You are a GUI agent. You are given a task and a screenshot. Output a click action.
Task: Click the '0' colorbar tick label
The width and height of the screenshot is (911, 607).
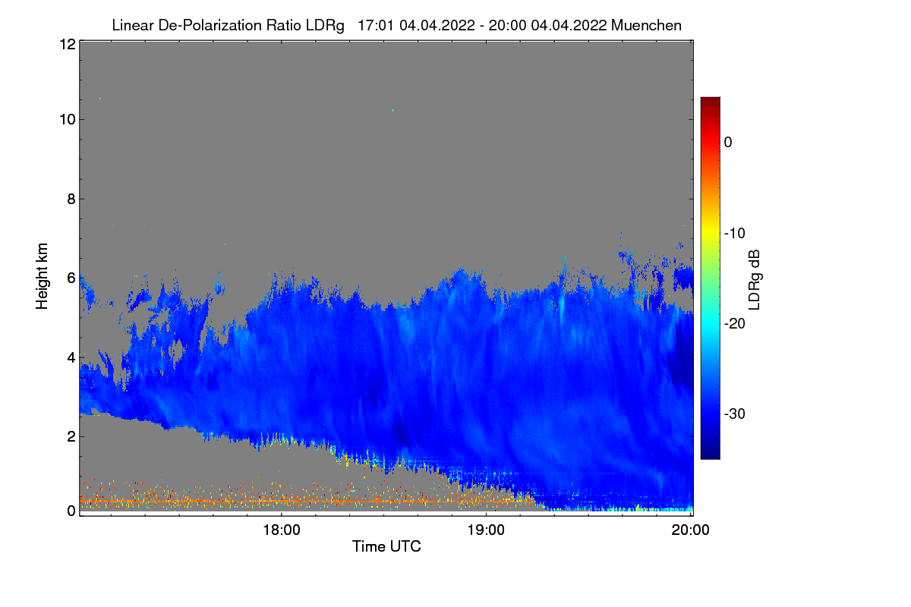[x=728, y=142]
